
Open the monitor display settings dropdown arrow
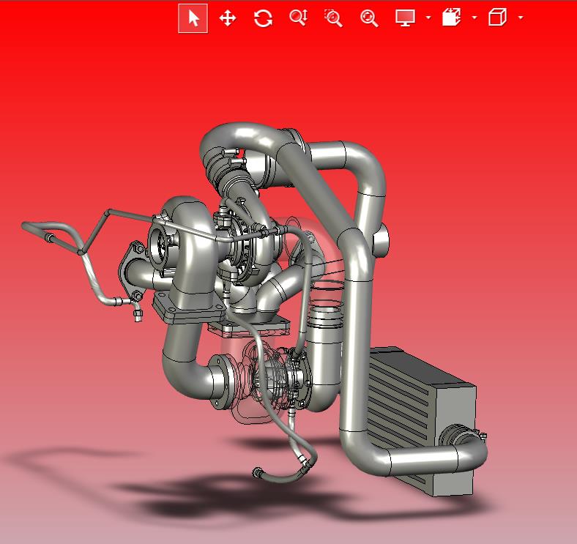click(428, 18)
